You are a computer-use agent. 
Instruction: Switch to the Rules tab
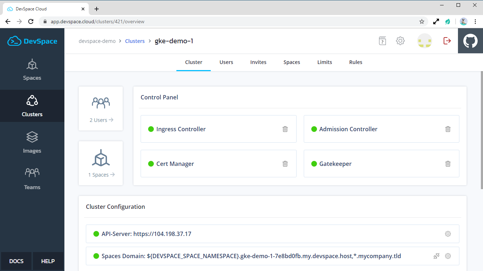[x=356, y=62]
